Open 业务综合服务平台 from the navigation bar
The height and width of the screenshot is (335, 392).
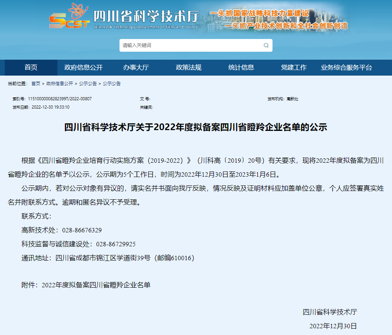346,68
